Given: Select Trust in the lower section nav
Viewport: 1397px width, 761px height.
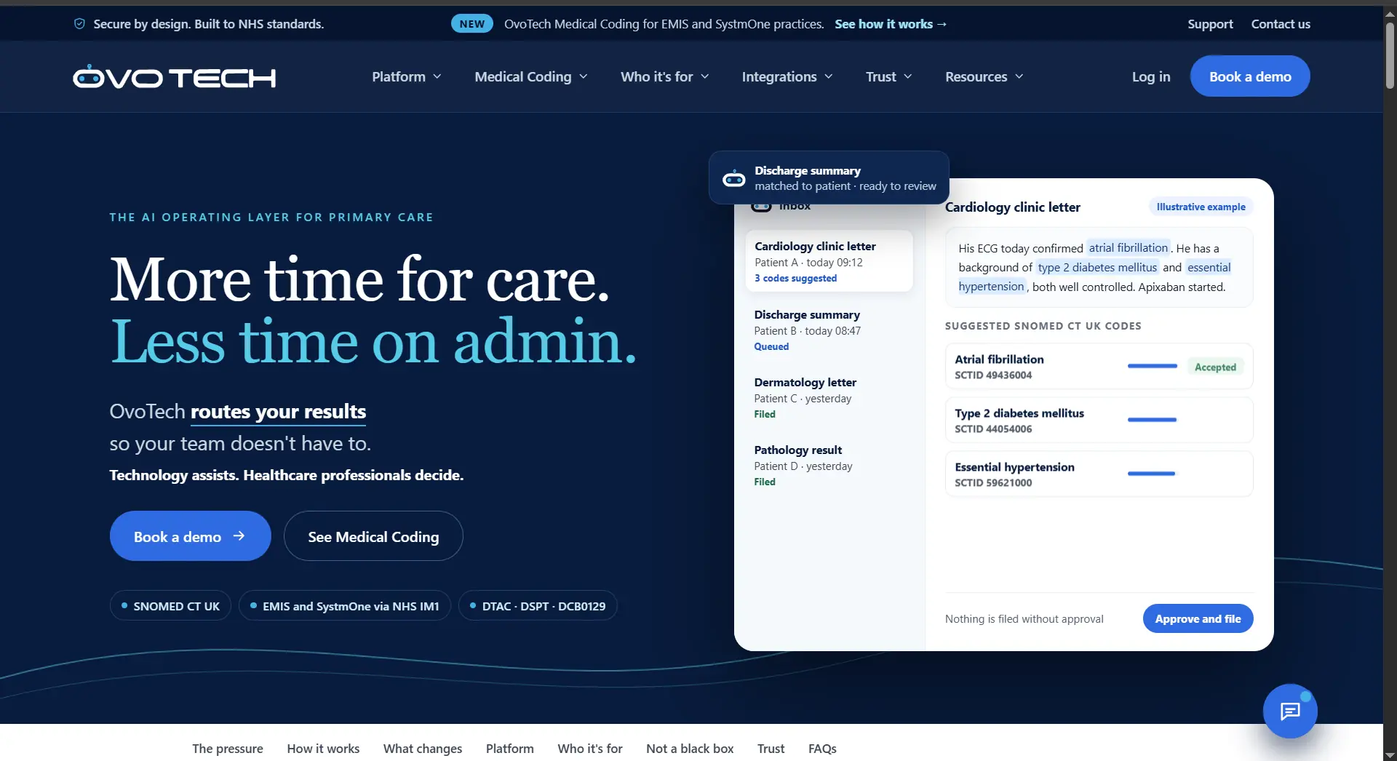Looking at the screenshot, I should tap(771, 748).
